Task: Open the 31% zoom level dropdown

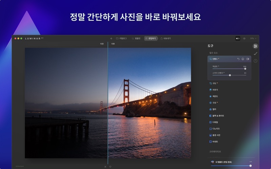Action: pos(253,39)
